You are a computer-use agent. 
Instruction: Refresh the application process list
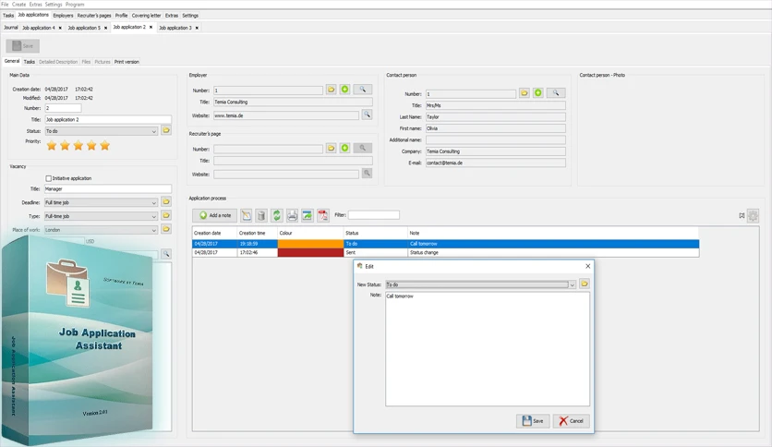pos(277,215)
